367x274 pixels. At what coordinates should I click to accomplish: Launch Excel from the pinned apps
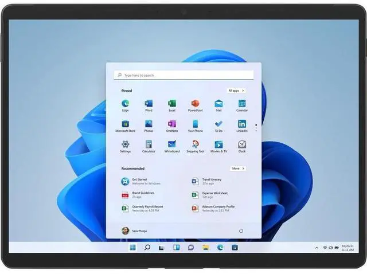point(171,104)
